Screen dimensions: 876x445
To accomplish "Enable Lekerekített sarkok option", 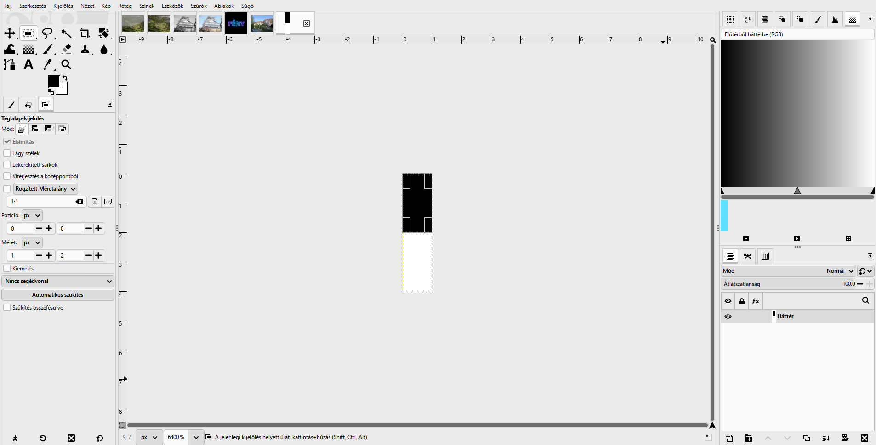I will click(x=7, y=164).
